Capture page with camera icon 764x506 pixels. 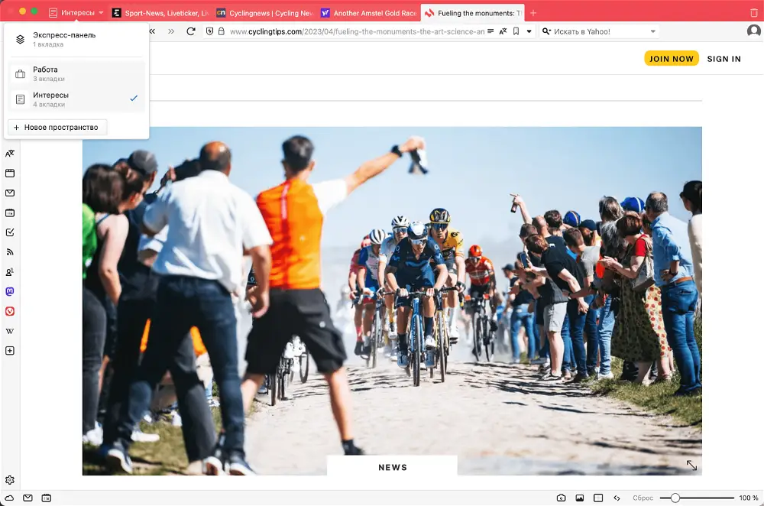click(562, 498)
